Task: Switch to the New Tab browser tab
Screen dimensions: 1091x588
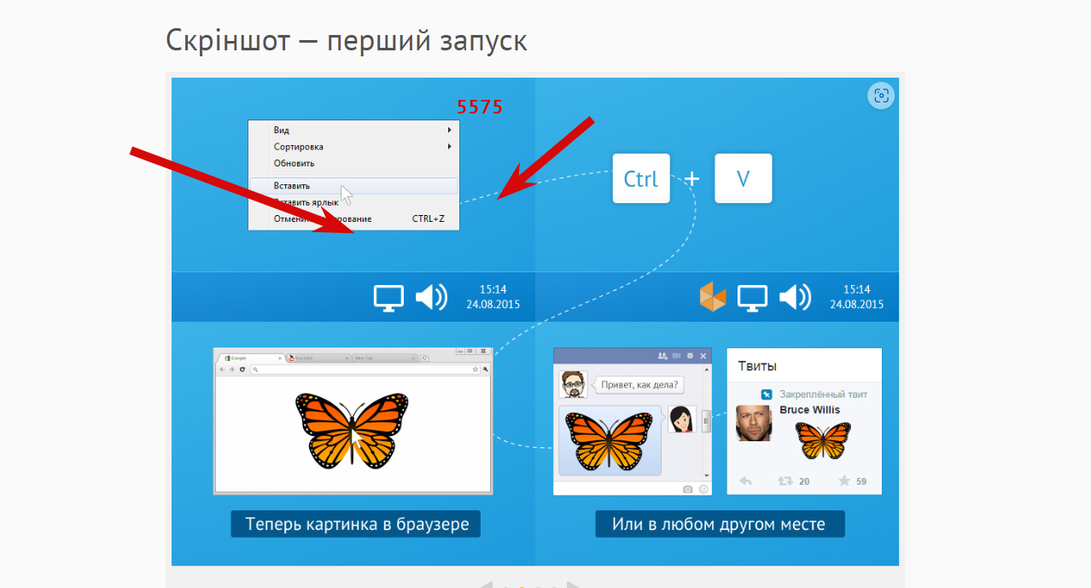Action: pos(386,358)
